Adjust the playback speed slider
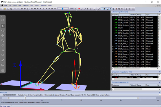This screenshot has height=107, width=161. click(63, 9)
